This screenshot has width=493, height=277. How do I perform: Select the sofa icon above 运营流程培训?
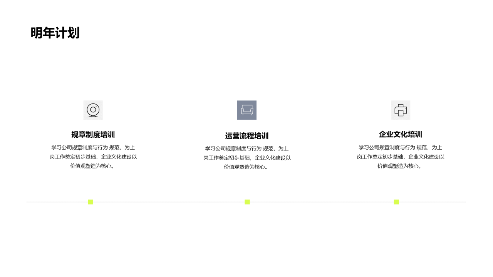[247, 110]
